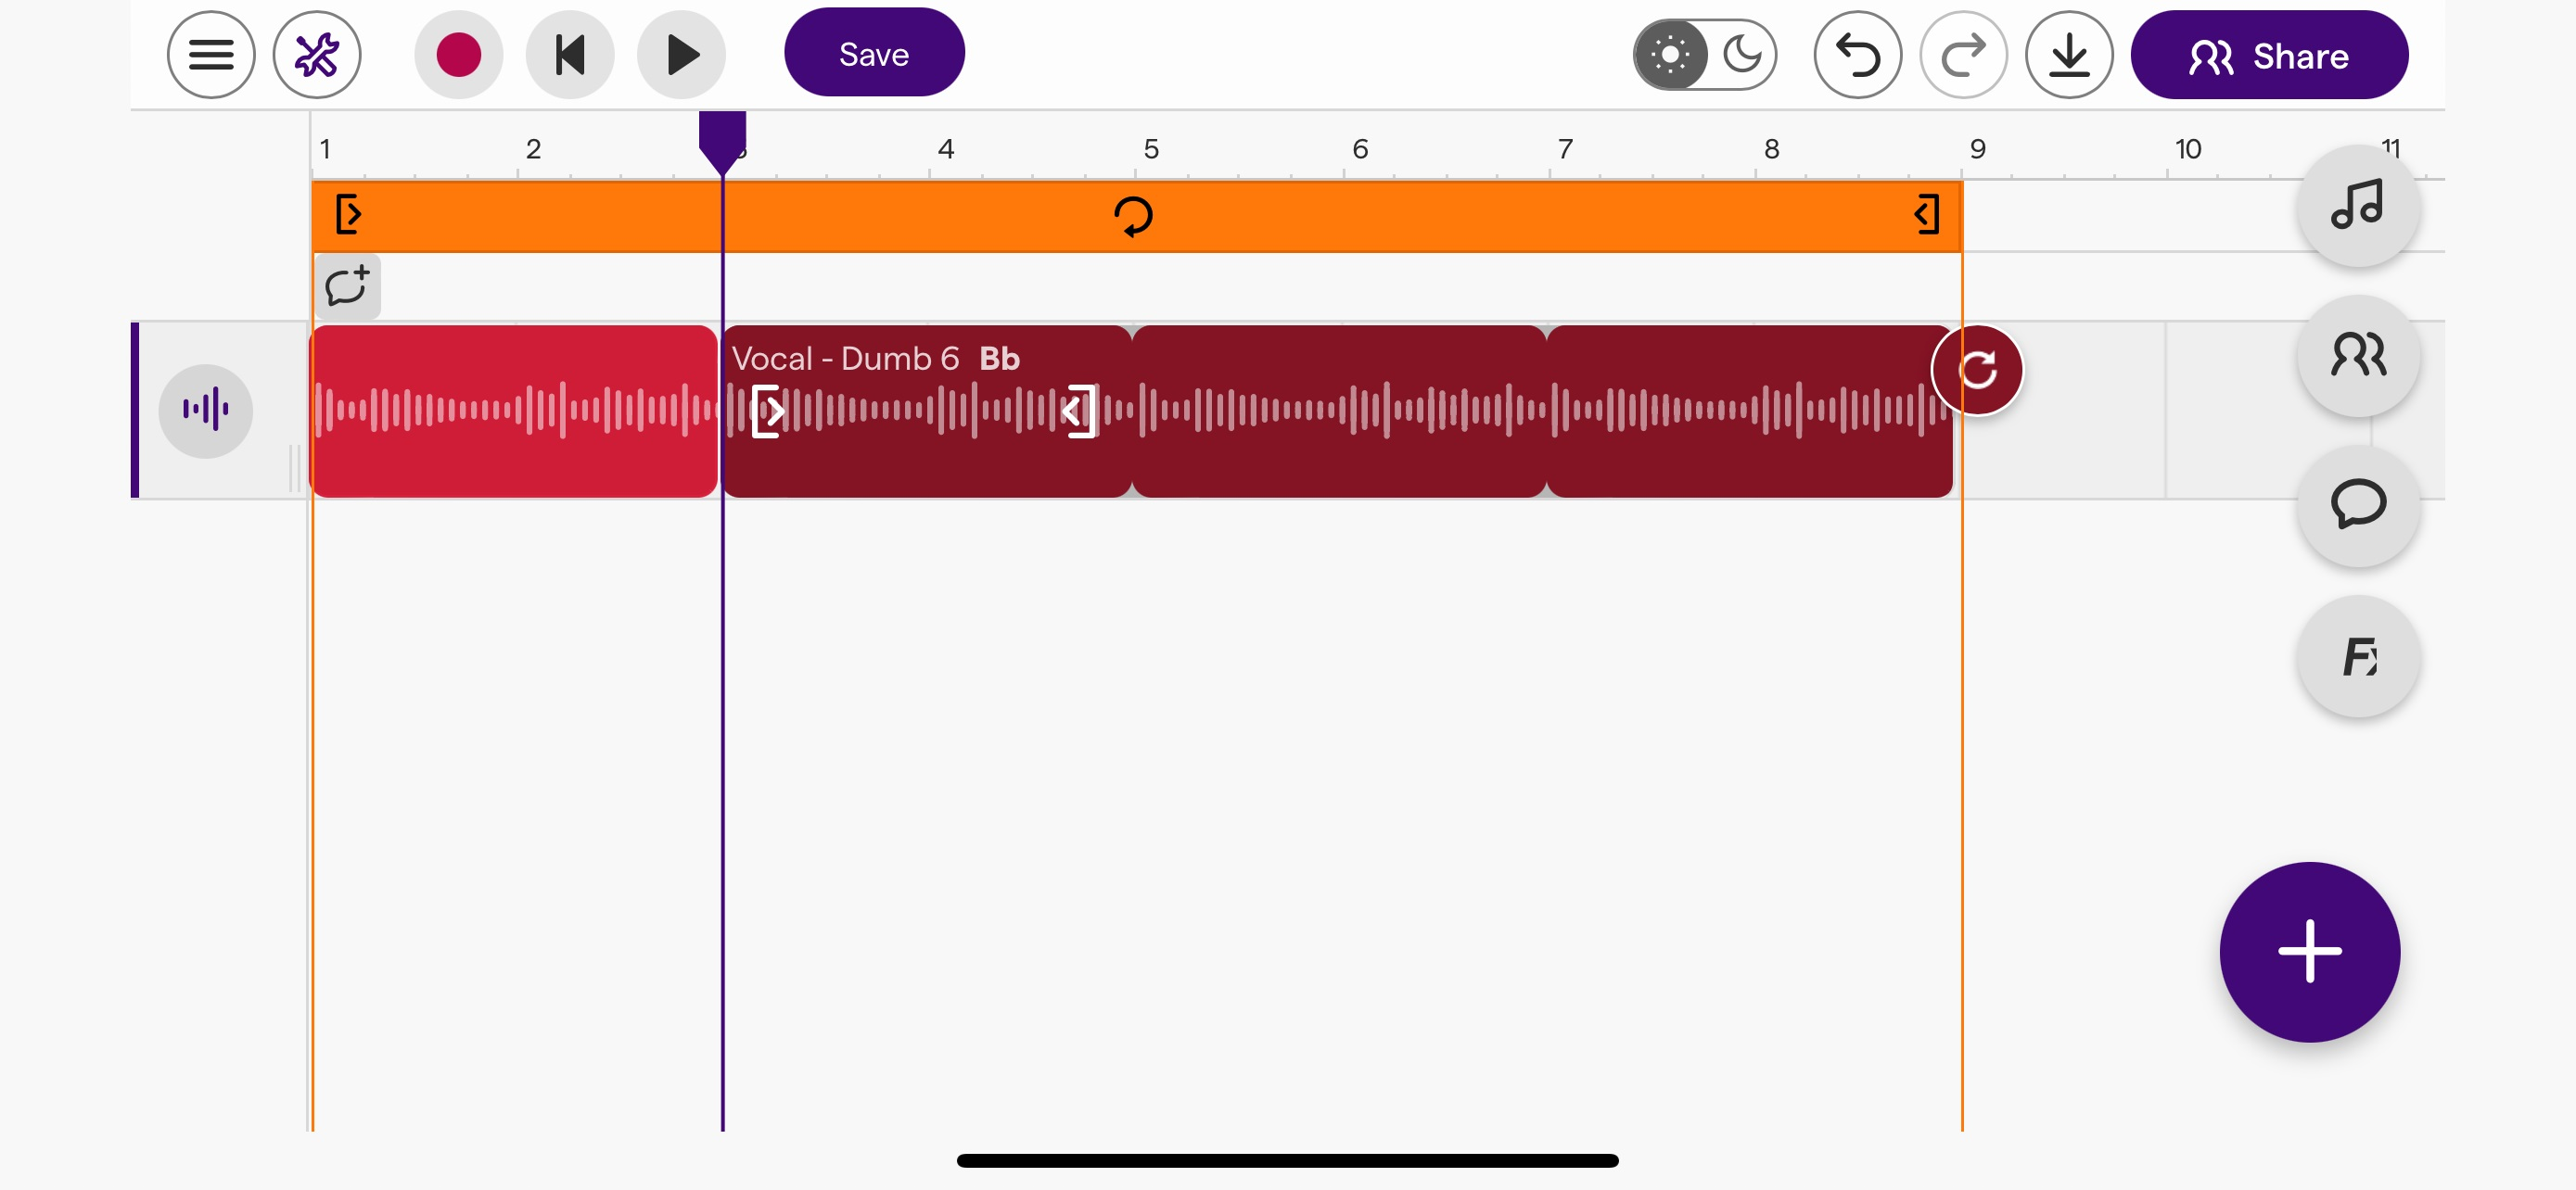Download the project
The width and height of the screenshot is (2576, 1190).
pyautogui.click(x=2069, y=55)
